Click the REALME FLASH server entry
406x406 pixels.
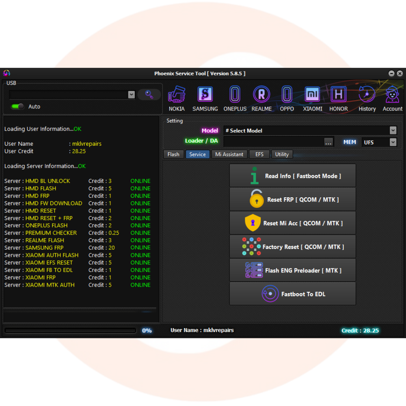(x=78, y=240)
